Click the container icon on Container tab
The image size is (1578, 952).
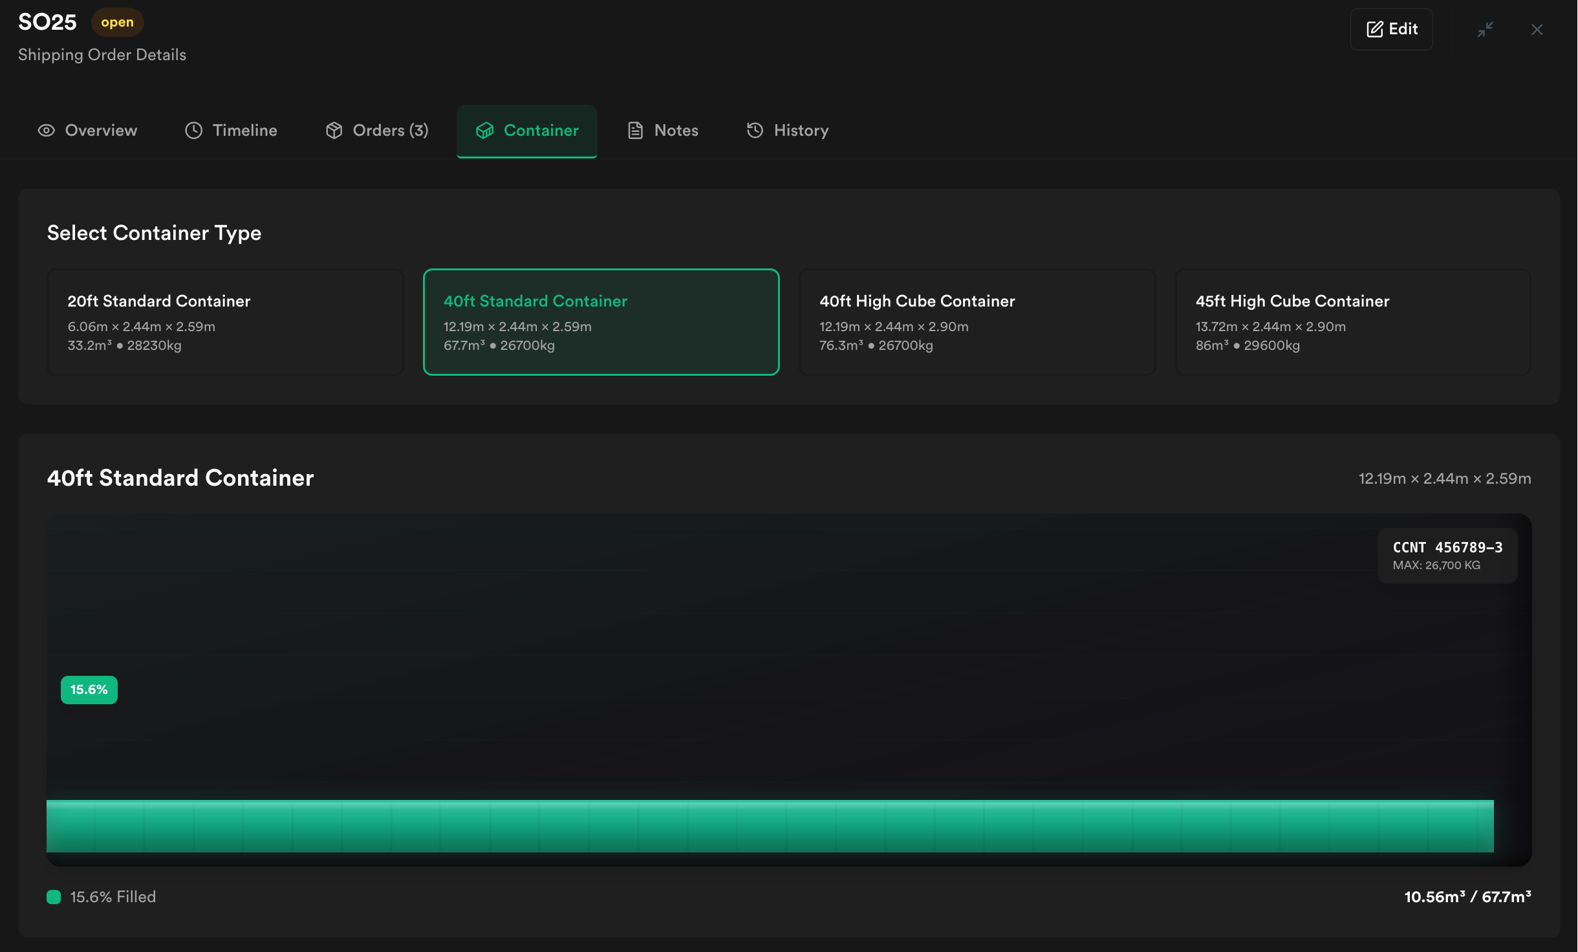[484, 131]
